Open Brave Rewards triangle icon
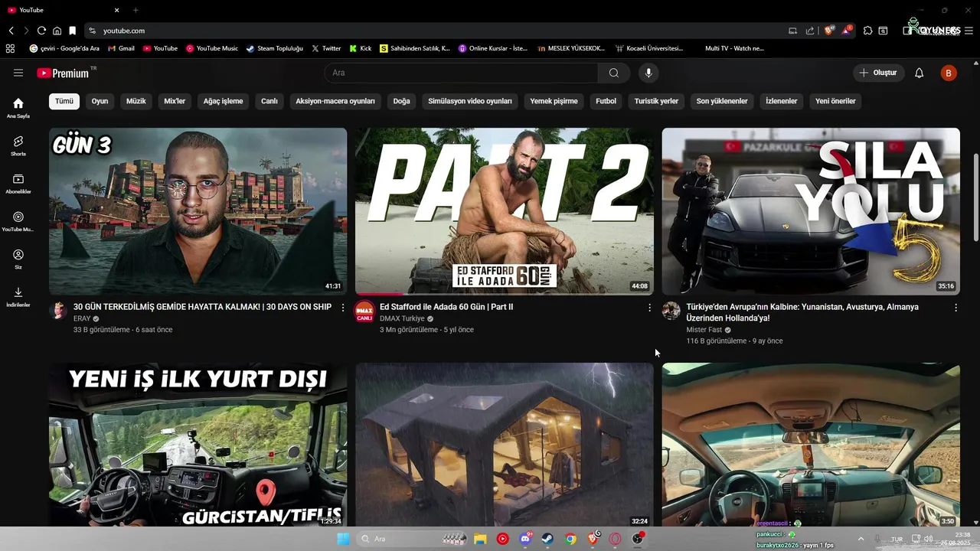This screenshot has width=980, height=551. pos(847,31)
